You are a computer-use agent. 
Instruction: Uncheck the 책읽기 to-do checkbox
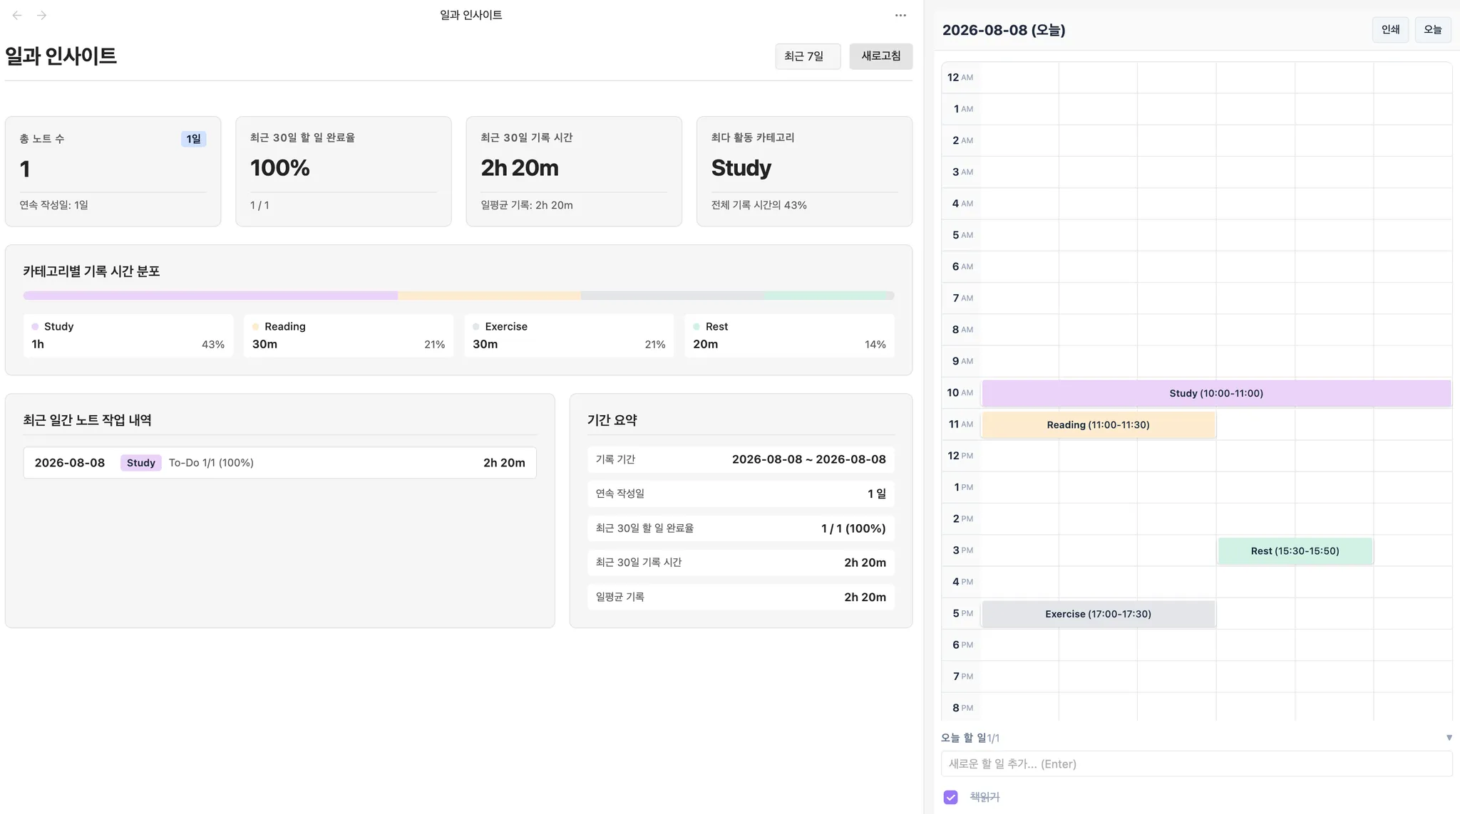tap(950, 797)
